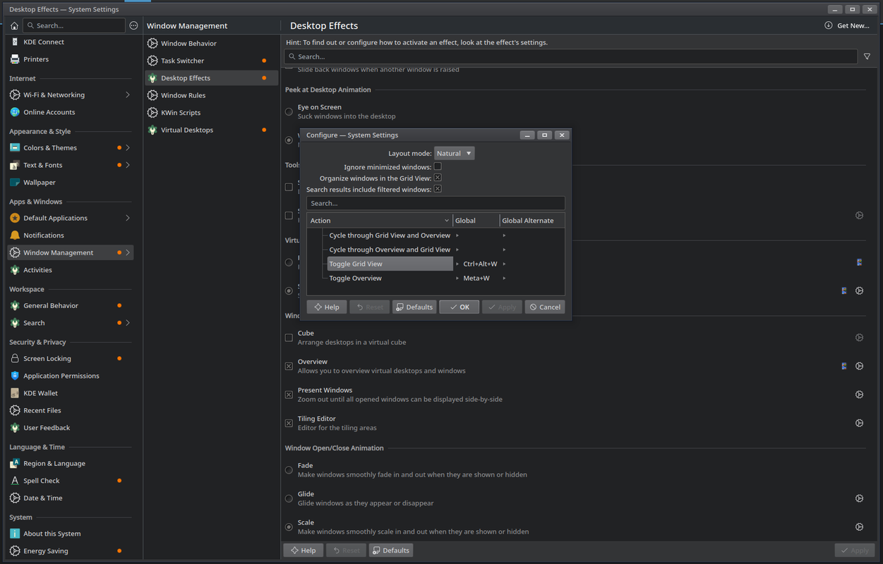Select Cycle through Grid View and Overview row
Screen dimensions: 883x564
390,235
